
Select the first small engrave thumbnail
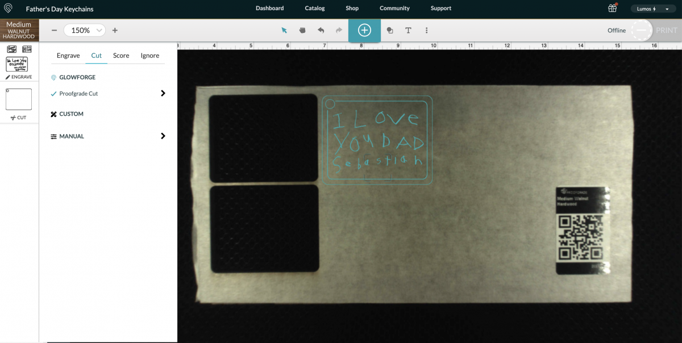coord(11,49)
